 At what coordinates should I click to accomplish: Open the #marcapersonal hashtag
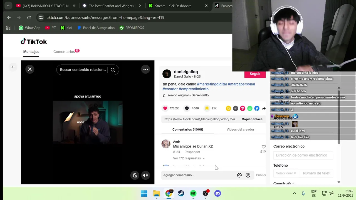[x=241, y=84]
